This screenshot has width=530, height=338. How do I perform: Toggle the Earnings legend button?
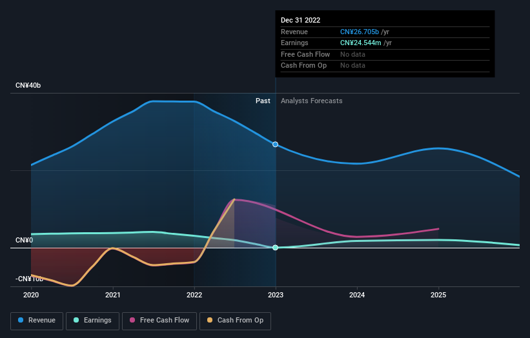(x=92, y=321)
